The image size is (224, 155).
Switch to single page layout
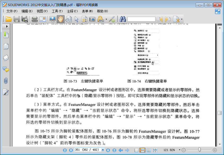136,150
